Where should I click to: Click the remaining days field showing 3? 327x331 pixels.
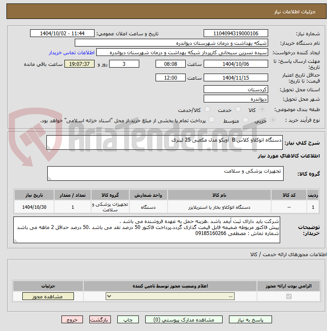pos(124,64)
